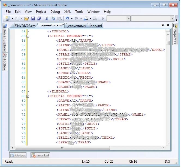Click the Output panel button
Image resolution: width=181 pixels, height=167 pixels.
[18, 155]
